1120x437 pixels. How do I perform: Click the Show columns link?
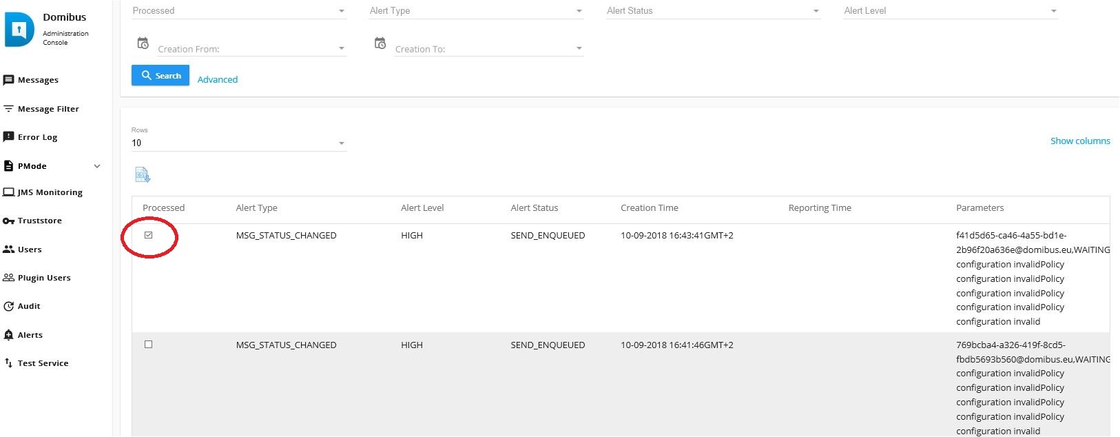pos(1079,141)
